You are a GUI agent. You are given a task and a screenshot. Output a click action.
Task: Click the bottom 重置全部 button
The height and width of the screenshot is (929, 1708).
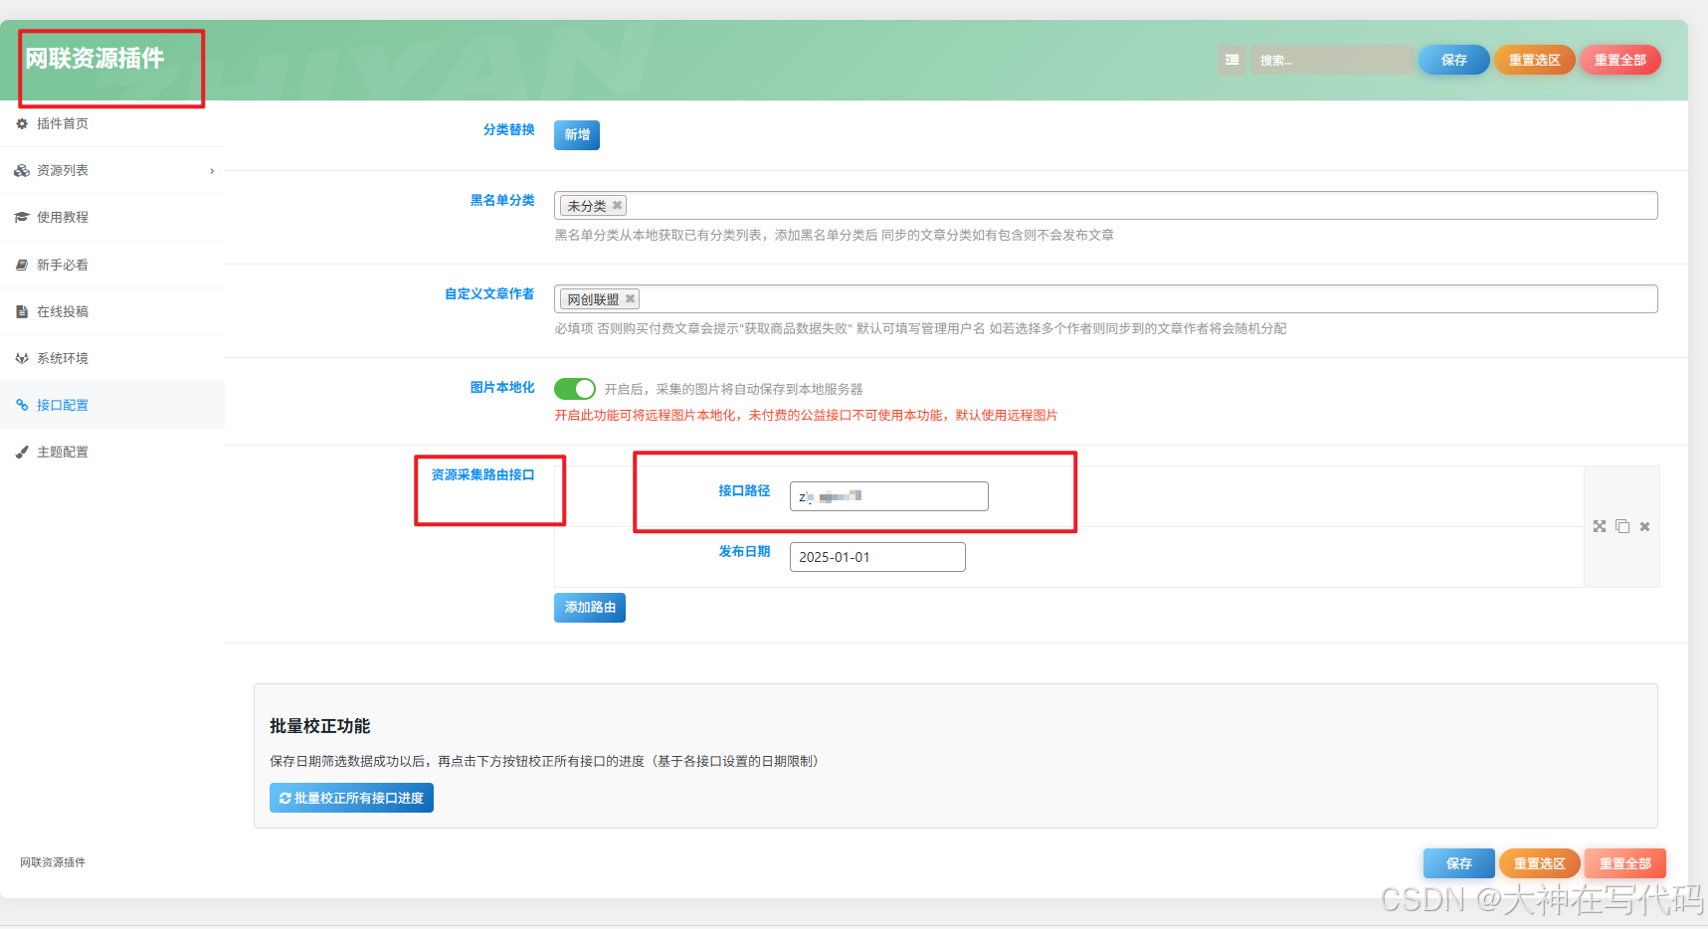pyautogui.click(x=1625, y=863)
